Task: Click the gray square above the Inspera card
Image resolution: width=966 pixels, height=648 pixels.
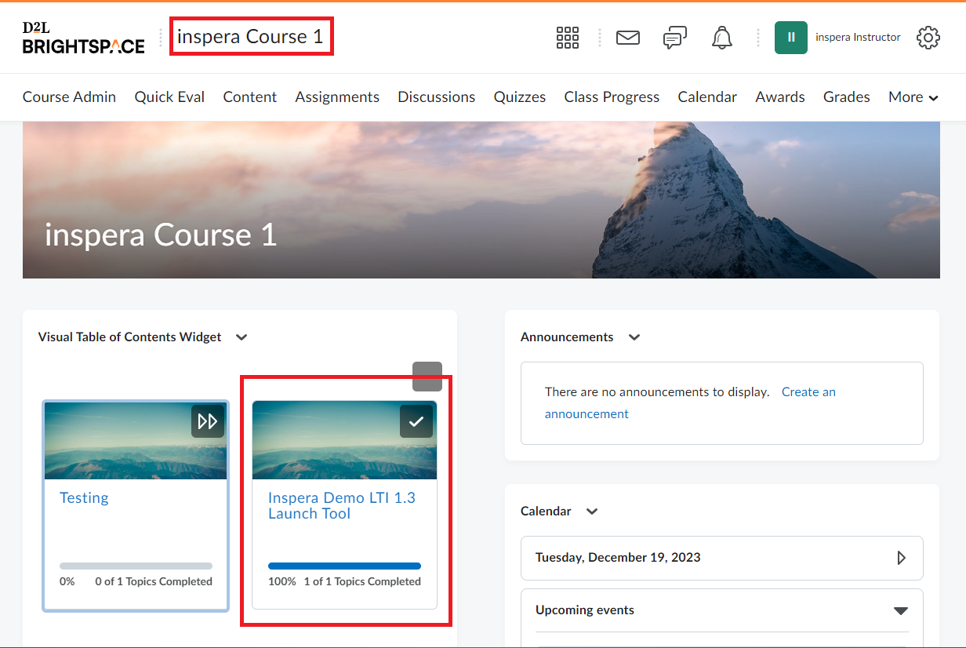Action: [x=427, y=377]
